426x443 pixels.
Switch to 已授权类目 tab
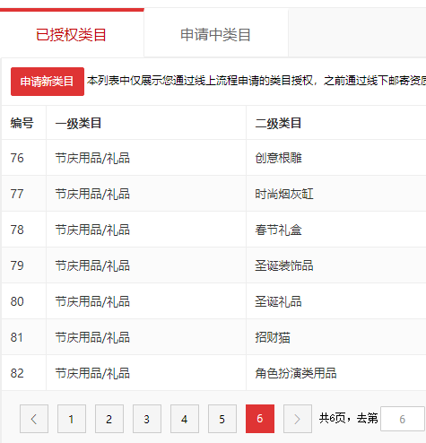coord(72,34)
